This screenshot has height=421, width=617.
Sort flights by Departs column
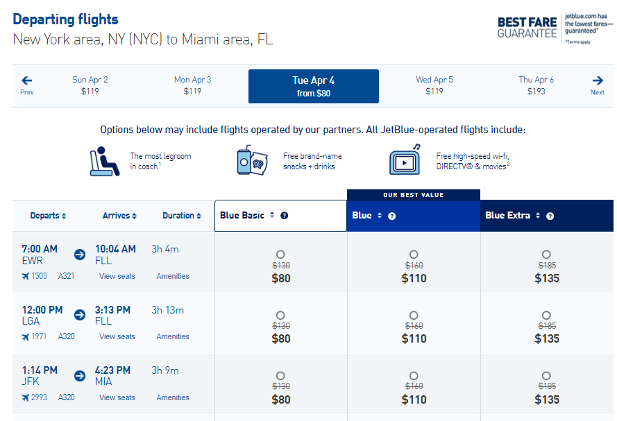pyautogui.click(x=48, y=216)
